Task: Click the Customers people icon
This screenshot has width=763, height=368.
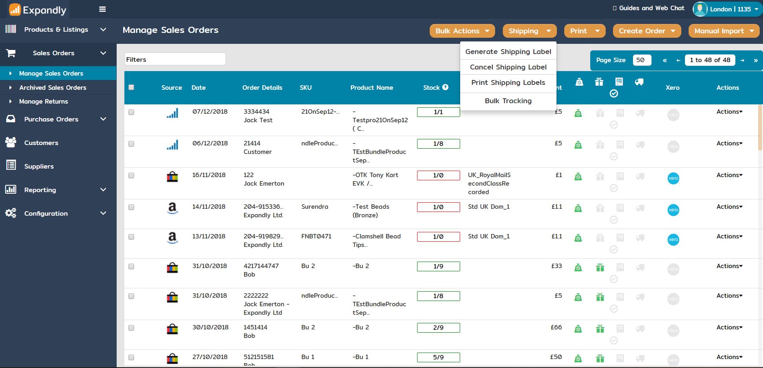Action: click(x=11, y=142)
